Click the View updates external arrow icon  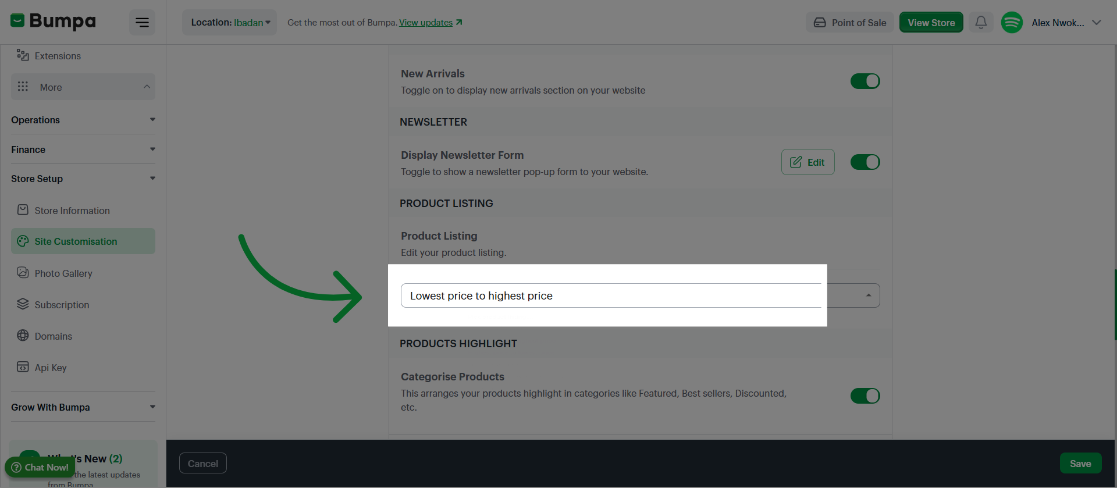coord(459,22)
